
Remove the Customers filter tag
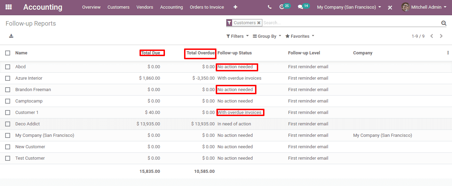[x=259, y=23]
